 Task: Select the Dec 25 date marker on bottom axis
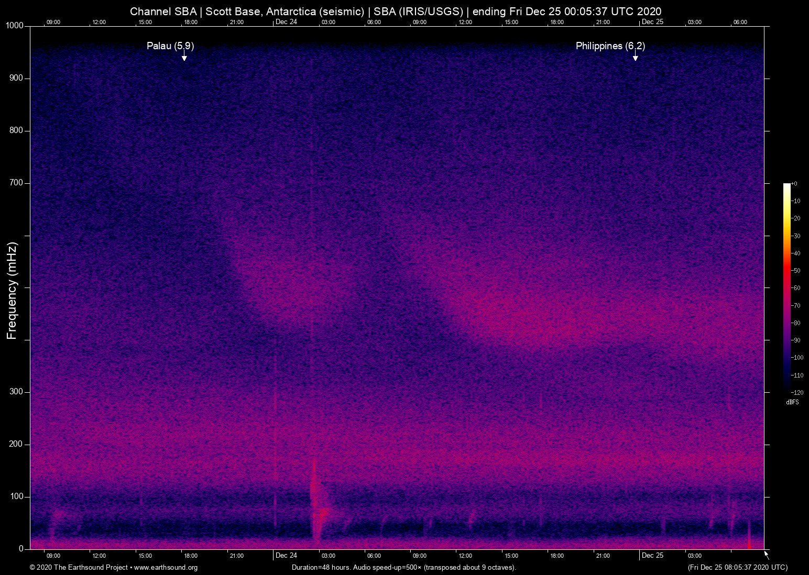(x=652, y=556)
